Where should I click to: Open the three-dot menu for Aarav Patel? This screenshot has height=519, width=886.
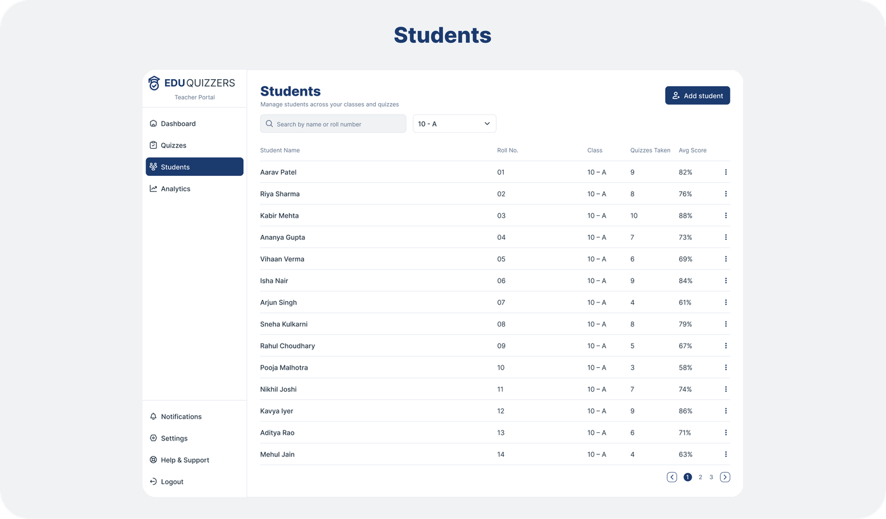tap(726, 172)
